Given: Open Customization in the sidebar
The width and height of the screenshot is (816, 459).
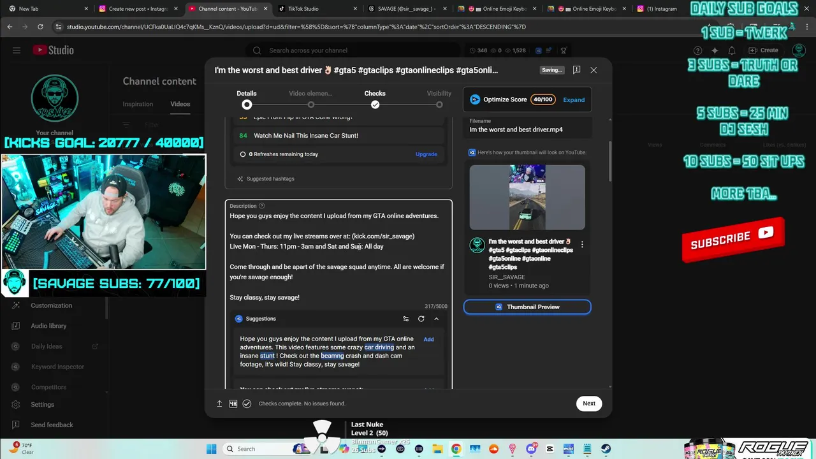Looking at the screenshot, I should 52,305.
